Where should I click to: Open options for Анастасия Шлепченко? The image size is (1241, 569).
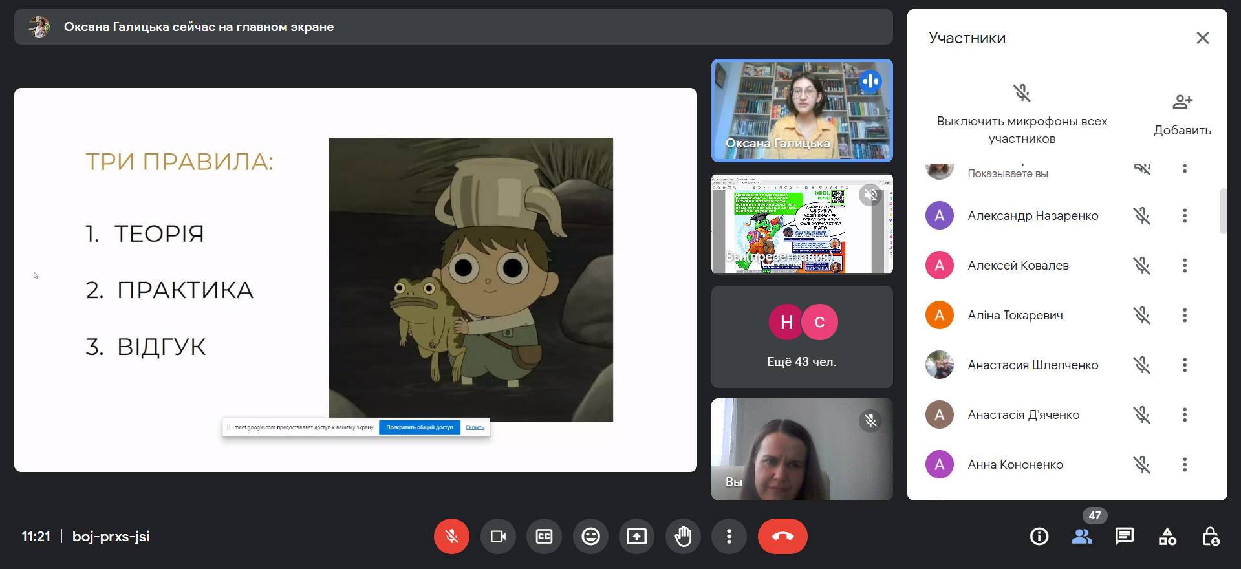click(1185, 365)
